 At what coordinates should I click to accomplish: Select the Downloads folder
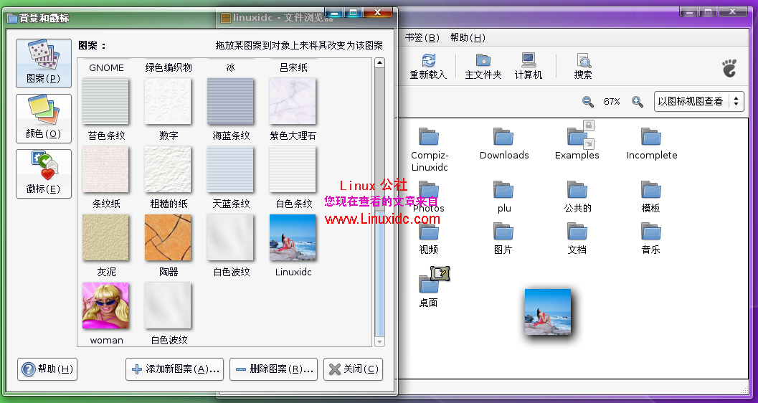click(x=503, y=137)
